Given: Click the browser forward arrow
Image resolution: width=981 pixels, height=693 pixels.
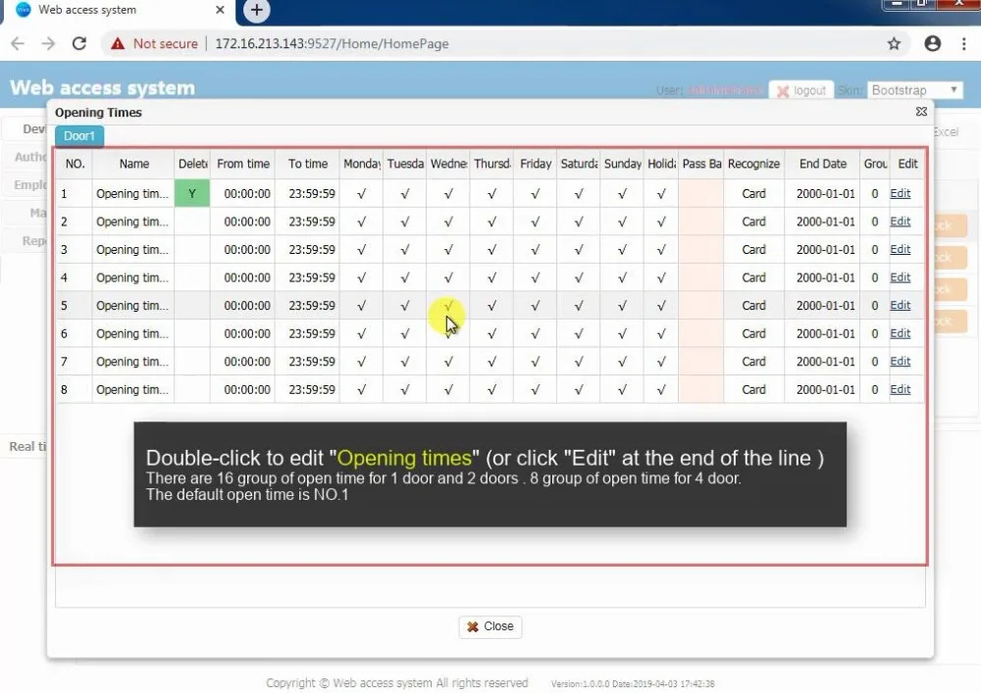Looking at the screenshot, I should [x=48, y=44].
